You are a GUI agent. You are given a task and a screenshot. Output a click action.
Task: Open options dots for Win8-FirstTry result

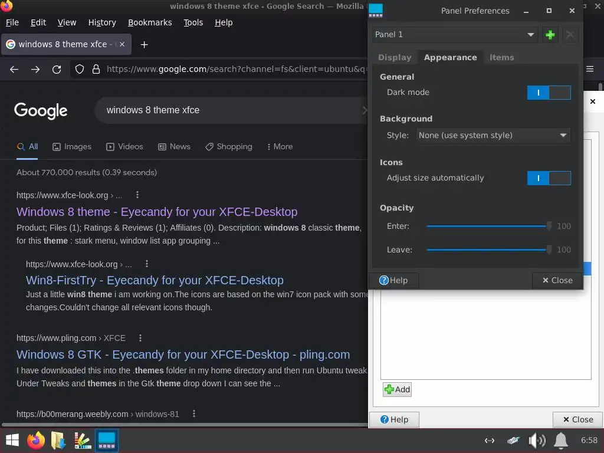click(x=147, y=264)
